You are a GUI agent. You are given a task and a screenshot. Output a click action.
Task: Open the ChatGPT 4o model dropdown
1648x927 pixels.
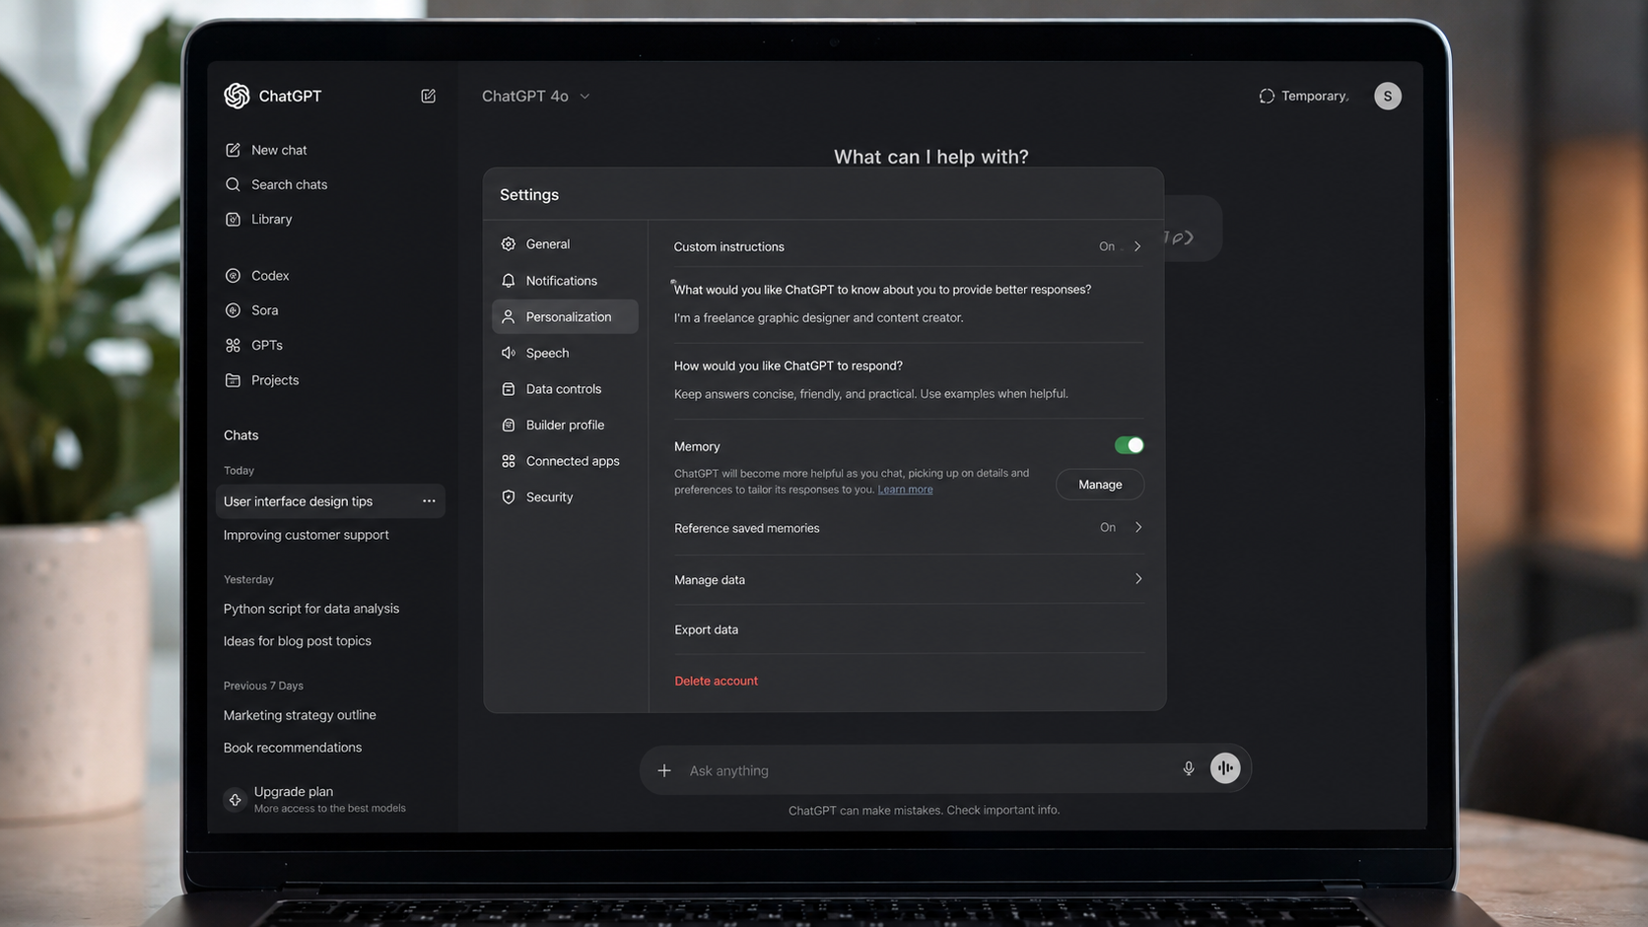[536, 96]
